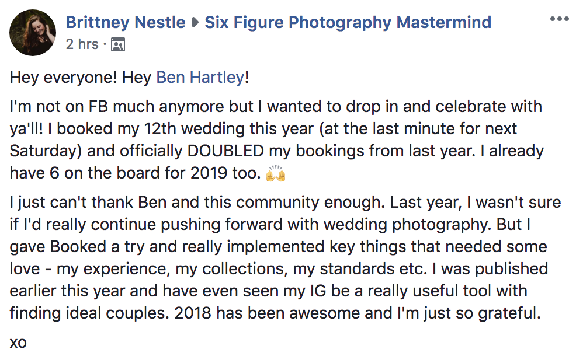Image resolution: width=576 pixels, height=363 pixels.
Task: Click the group members privacy icon
Action: pyautogui.click(x=118, y=44)
